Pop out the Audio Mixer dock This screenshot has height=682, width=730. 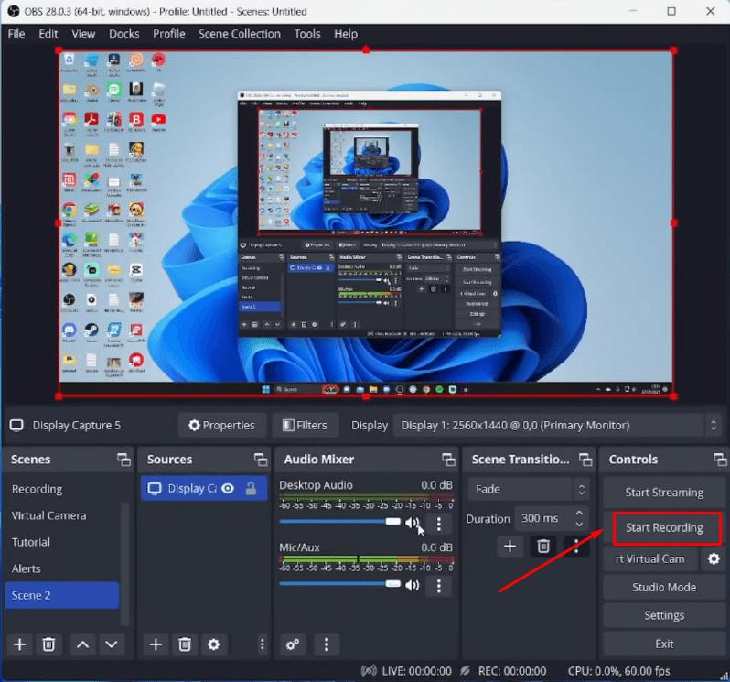coord(448,460)
